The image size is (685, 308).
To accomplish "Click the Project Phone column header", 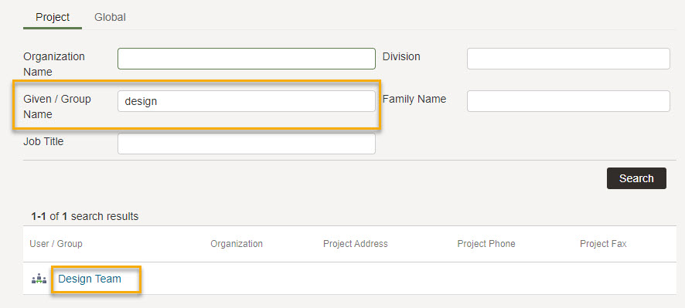I will click(486, 244).
